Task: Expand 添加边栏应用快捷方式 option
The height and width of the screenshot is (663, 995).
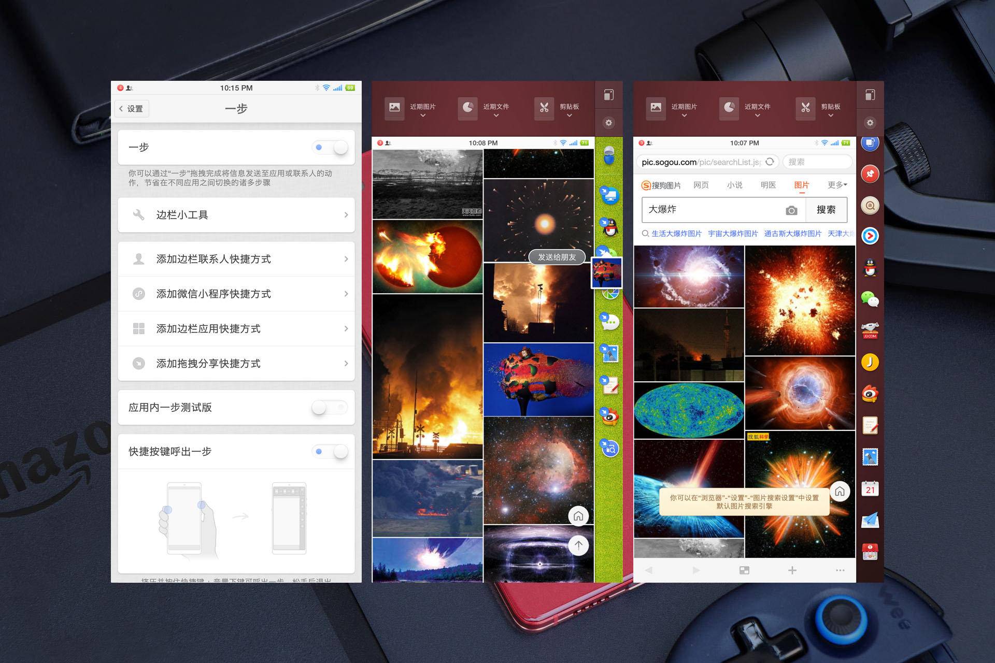Action: click(234, 328)
